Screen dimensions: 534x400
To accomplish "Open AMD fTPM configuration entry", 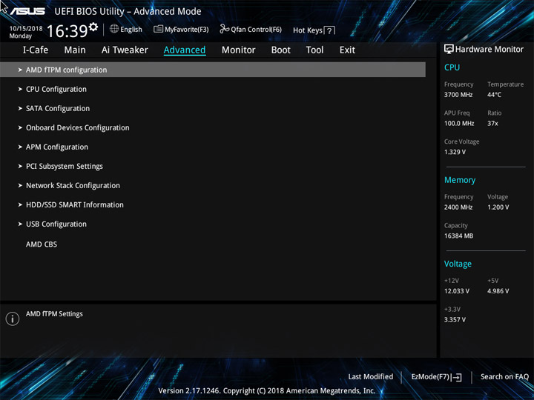I will tap(213, 70).
